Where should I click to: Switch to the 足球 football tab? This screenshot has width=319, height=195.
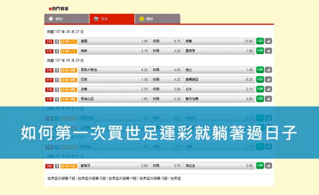pos(112,19)
